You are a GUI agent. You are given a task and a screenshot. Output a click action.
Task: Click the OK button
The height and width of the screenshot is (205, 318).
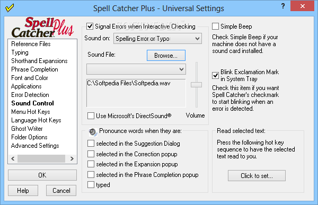click(42, 175)
